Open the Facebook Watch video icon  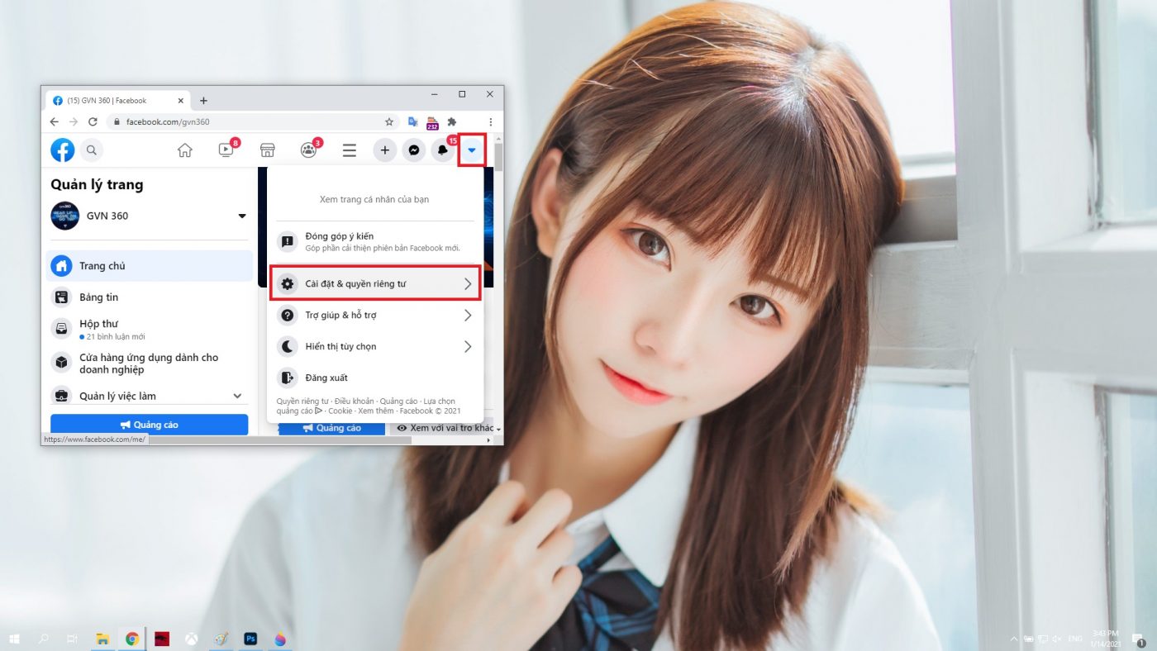pyautogui.click(x=226, y=150)
